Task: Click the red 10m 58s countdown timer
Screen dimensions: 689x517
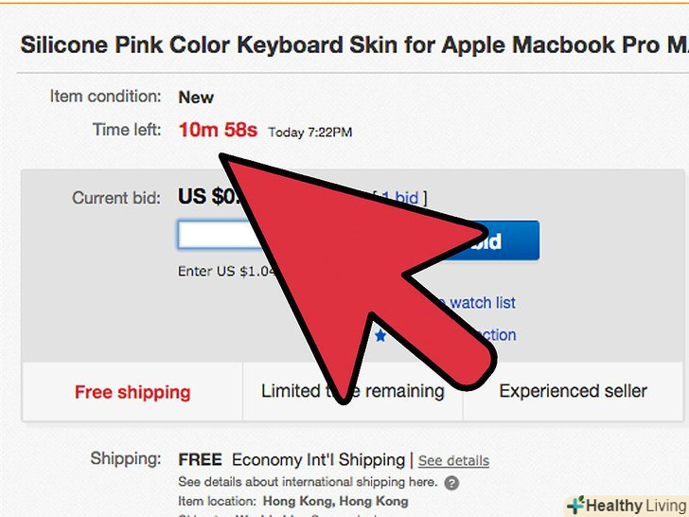Action: (217, 131)
